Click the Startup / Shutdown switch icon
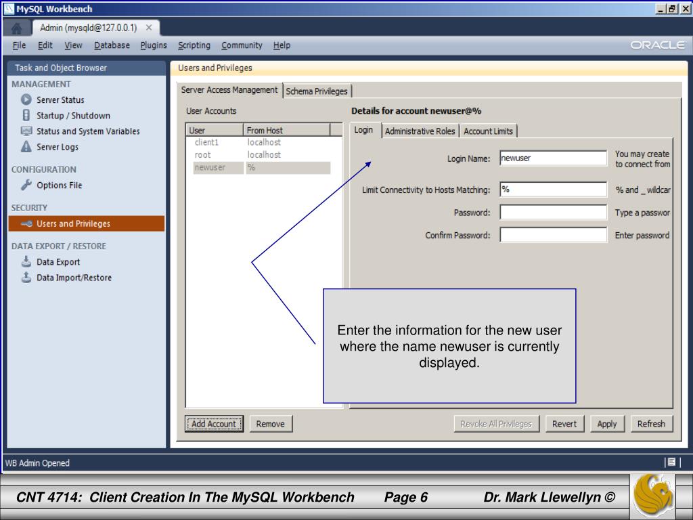The width and height of the screenshot is (693, 520). (26, 115)
